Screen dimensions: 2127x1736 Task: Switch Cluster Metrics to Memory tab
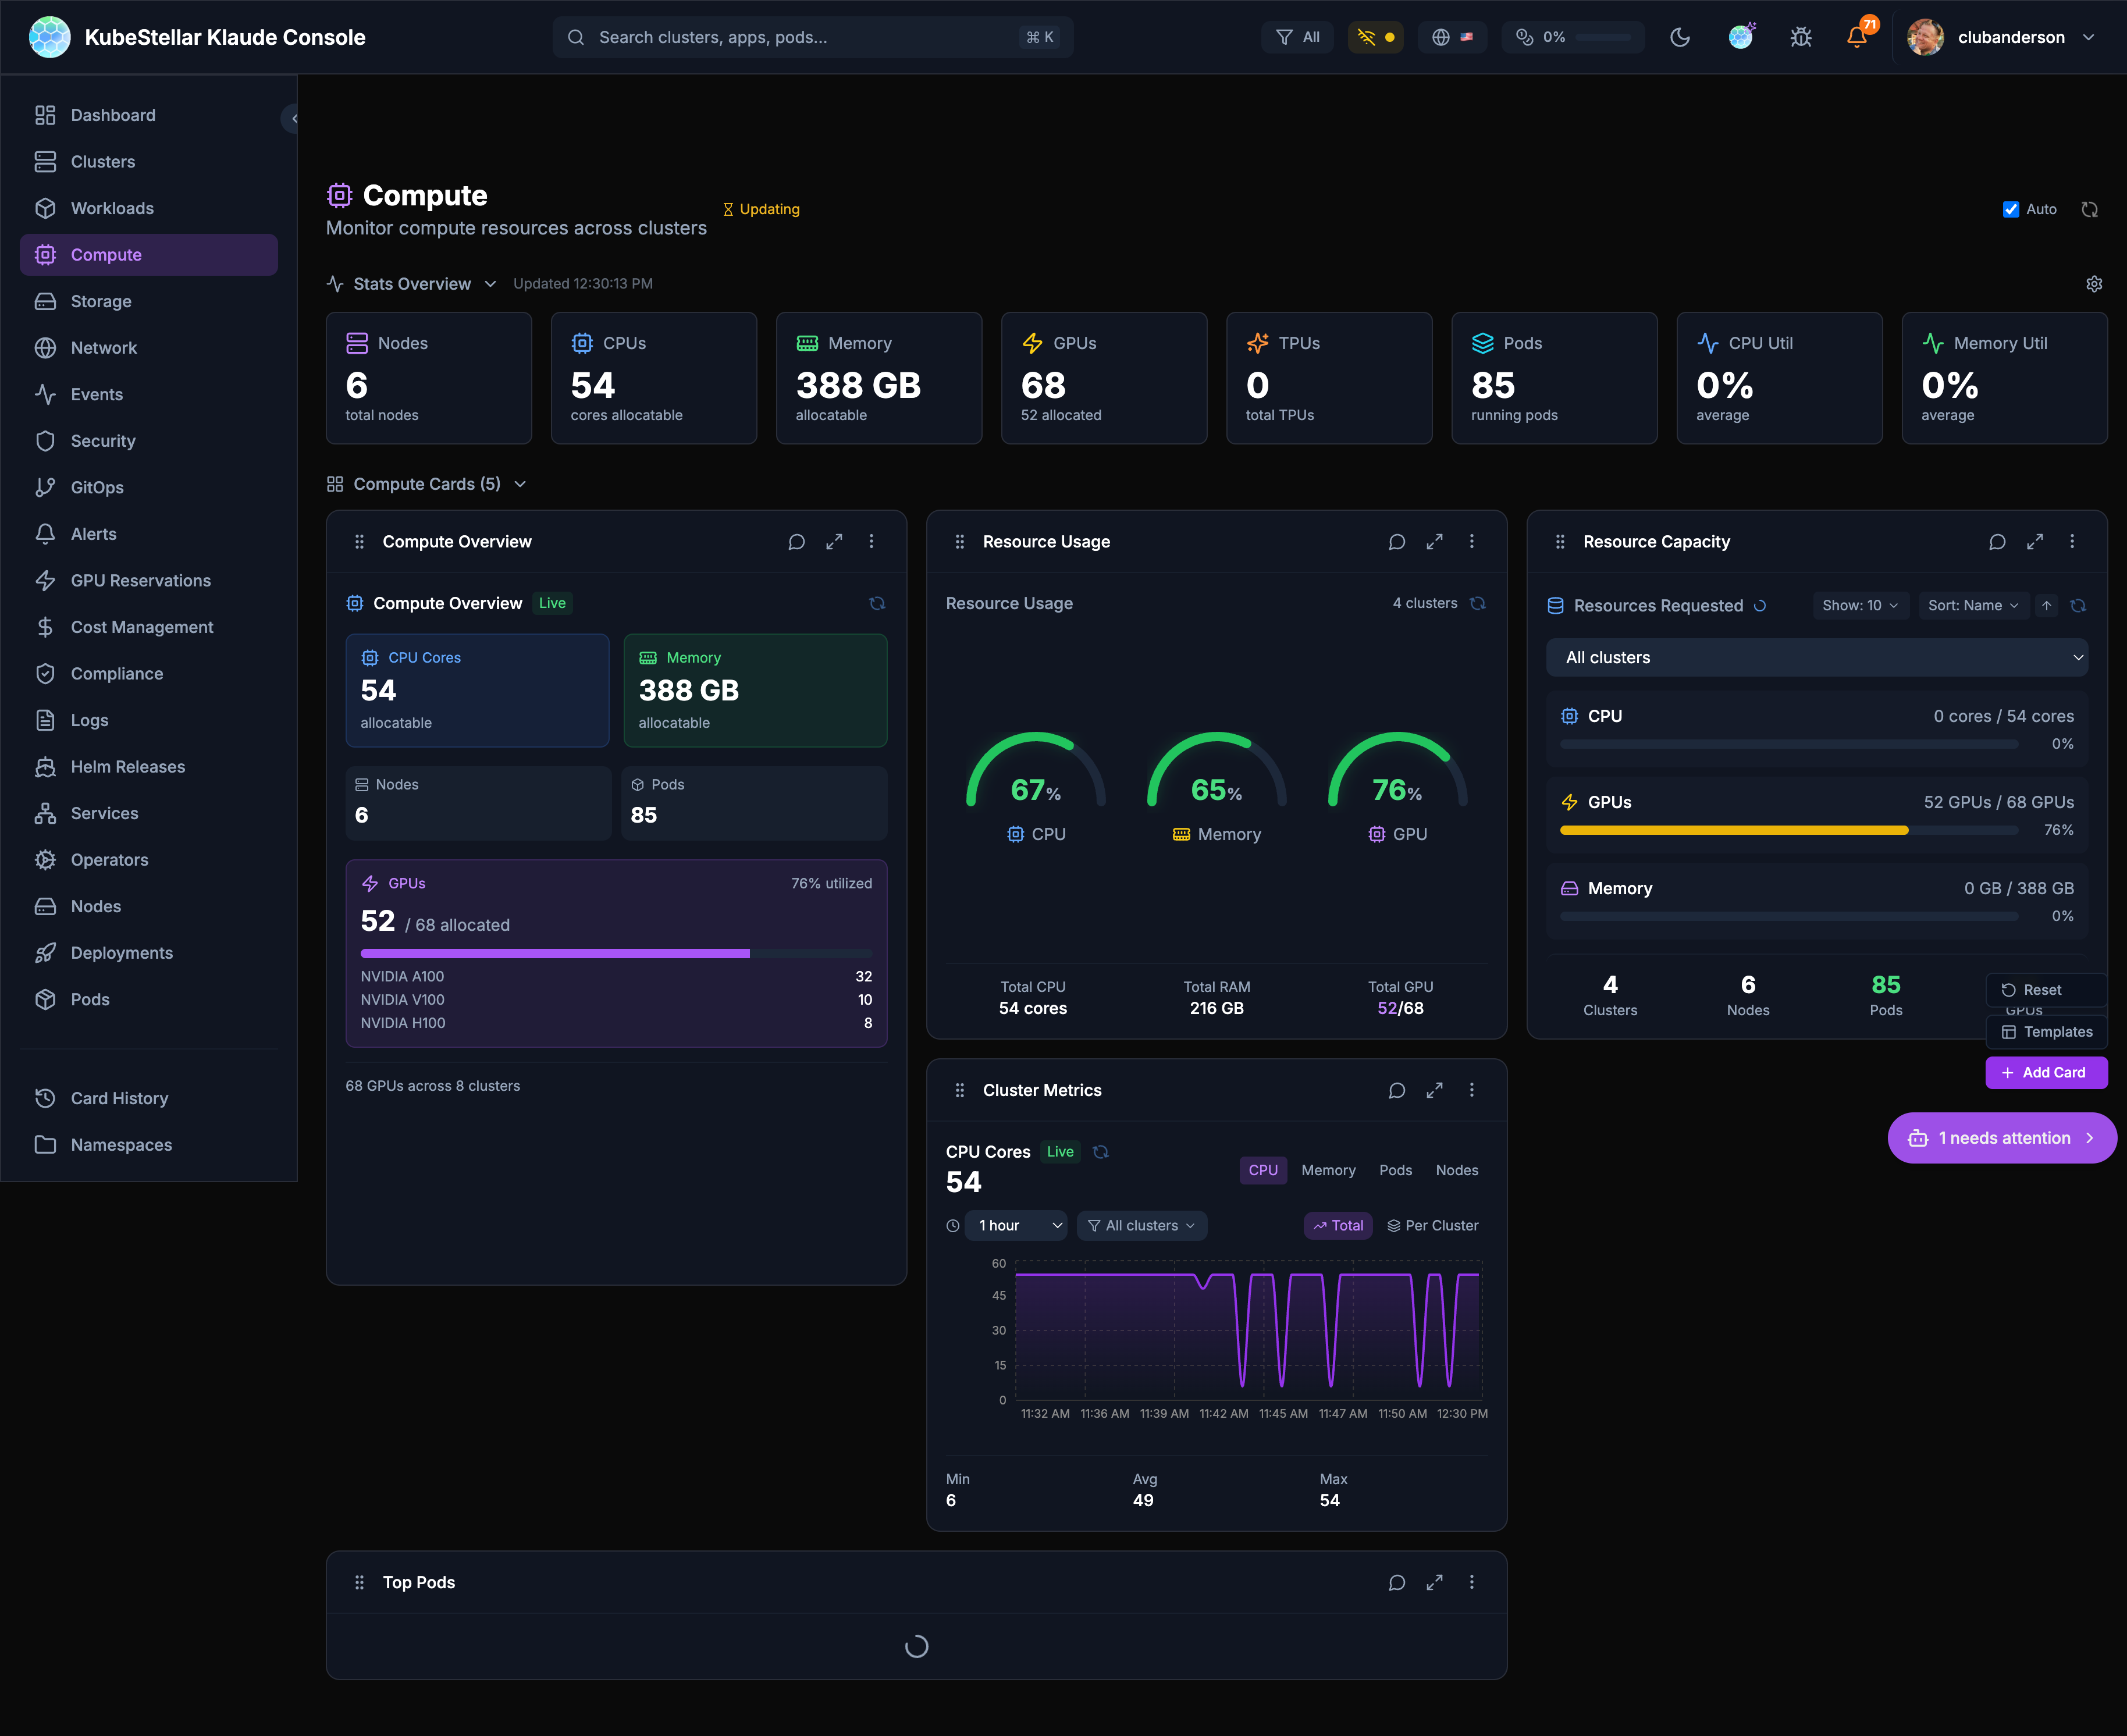tap(1328, 1170)
